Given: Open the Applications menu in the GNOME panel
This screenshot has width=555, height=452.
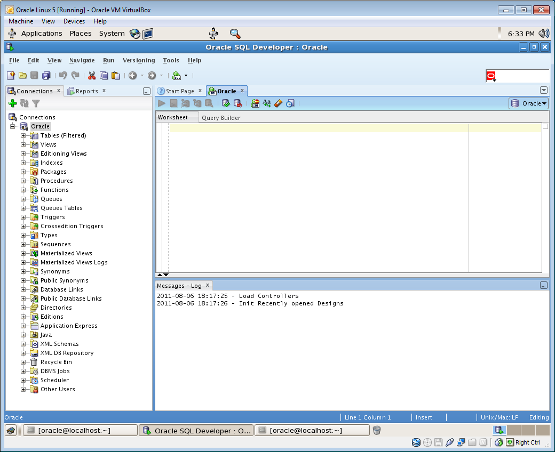Looking at the screenshot, I should pyautogui.click(x=41, y=33).
